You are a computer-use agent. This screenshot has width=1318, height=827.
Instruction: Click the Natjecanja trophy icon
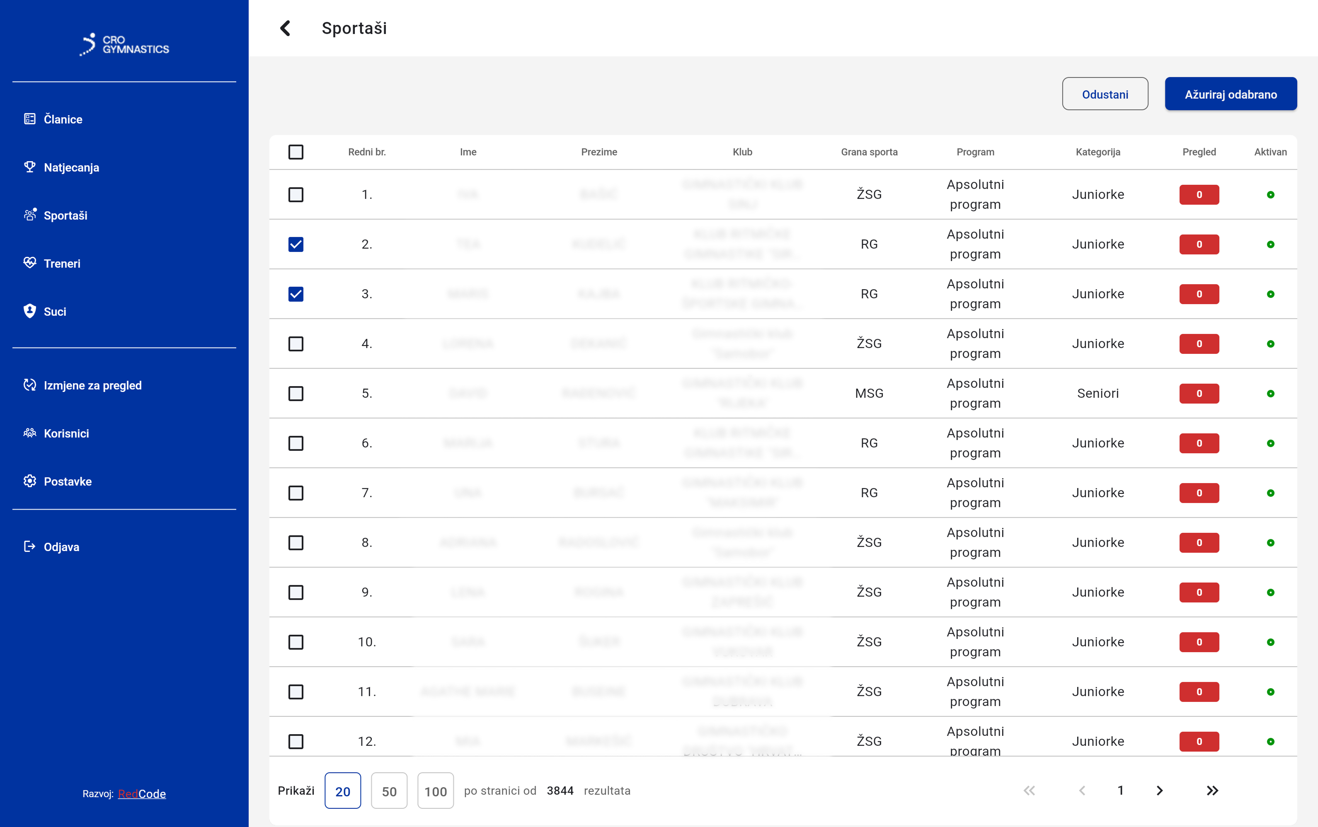(29, 167)
